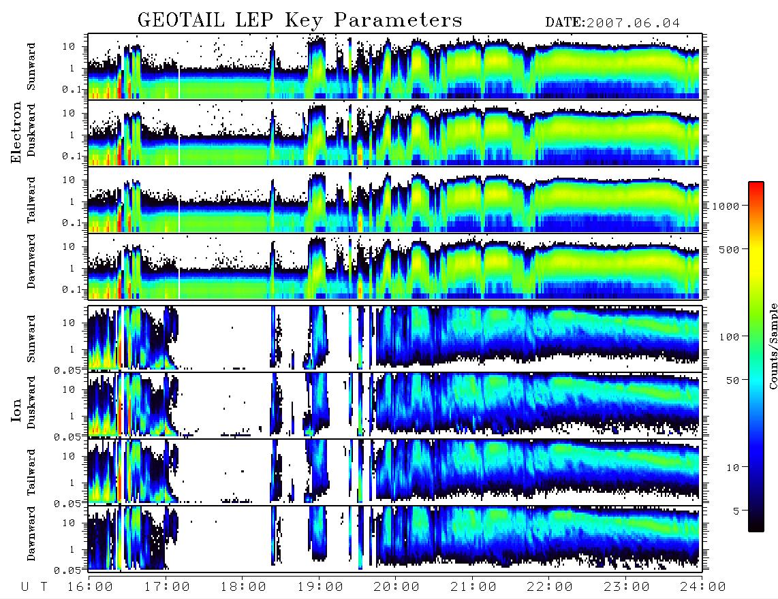Image resolution: width=778 pixels, height=599 pixels.
Task: Click the 22:00 time axis label
Action: click(550, 587)
